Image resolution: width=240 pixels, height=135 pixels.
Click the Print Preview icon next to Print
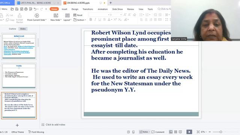[31, 9]
